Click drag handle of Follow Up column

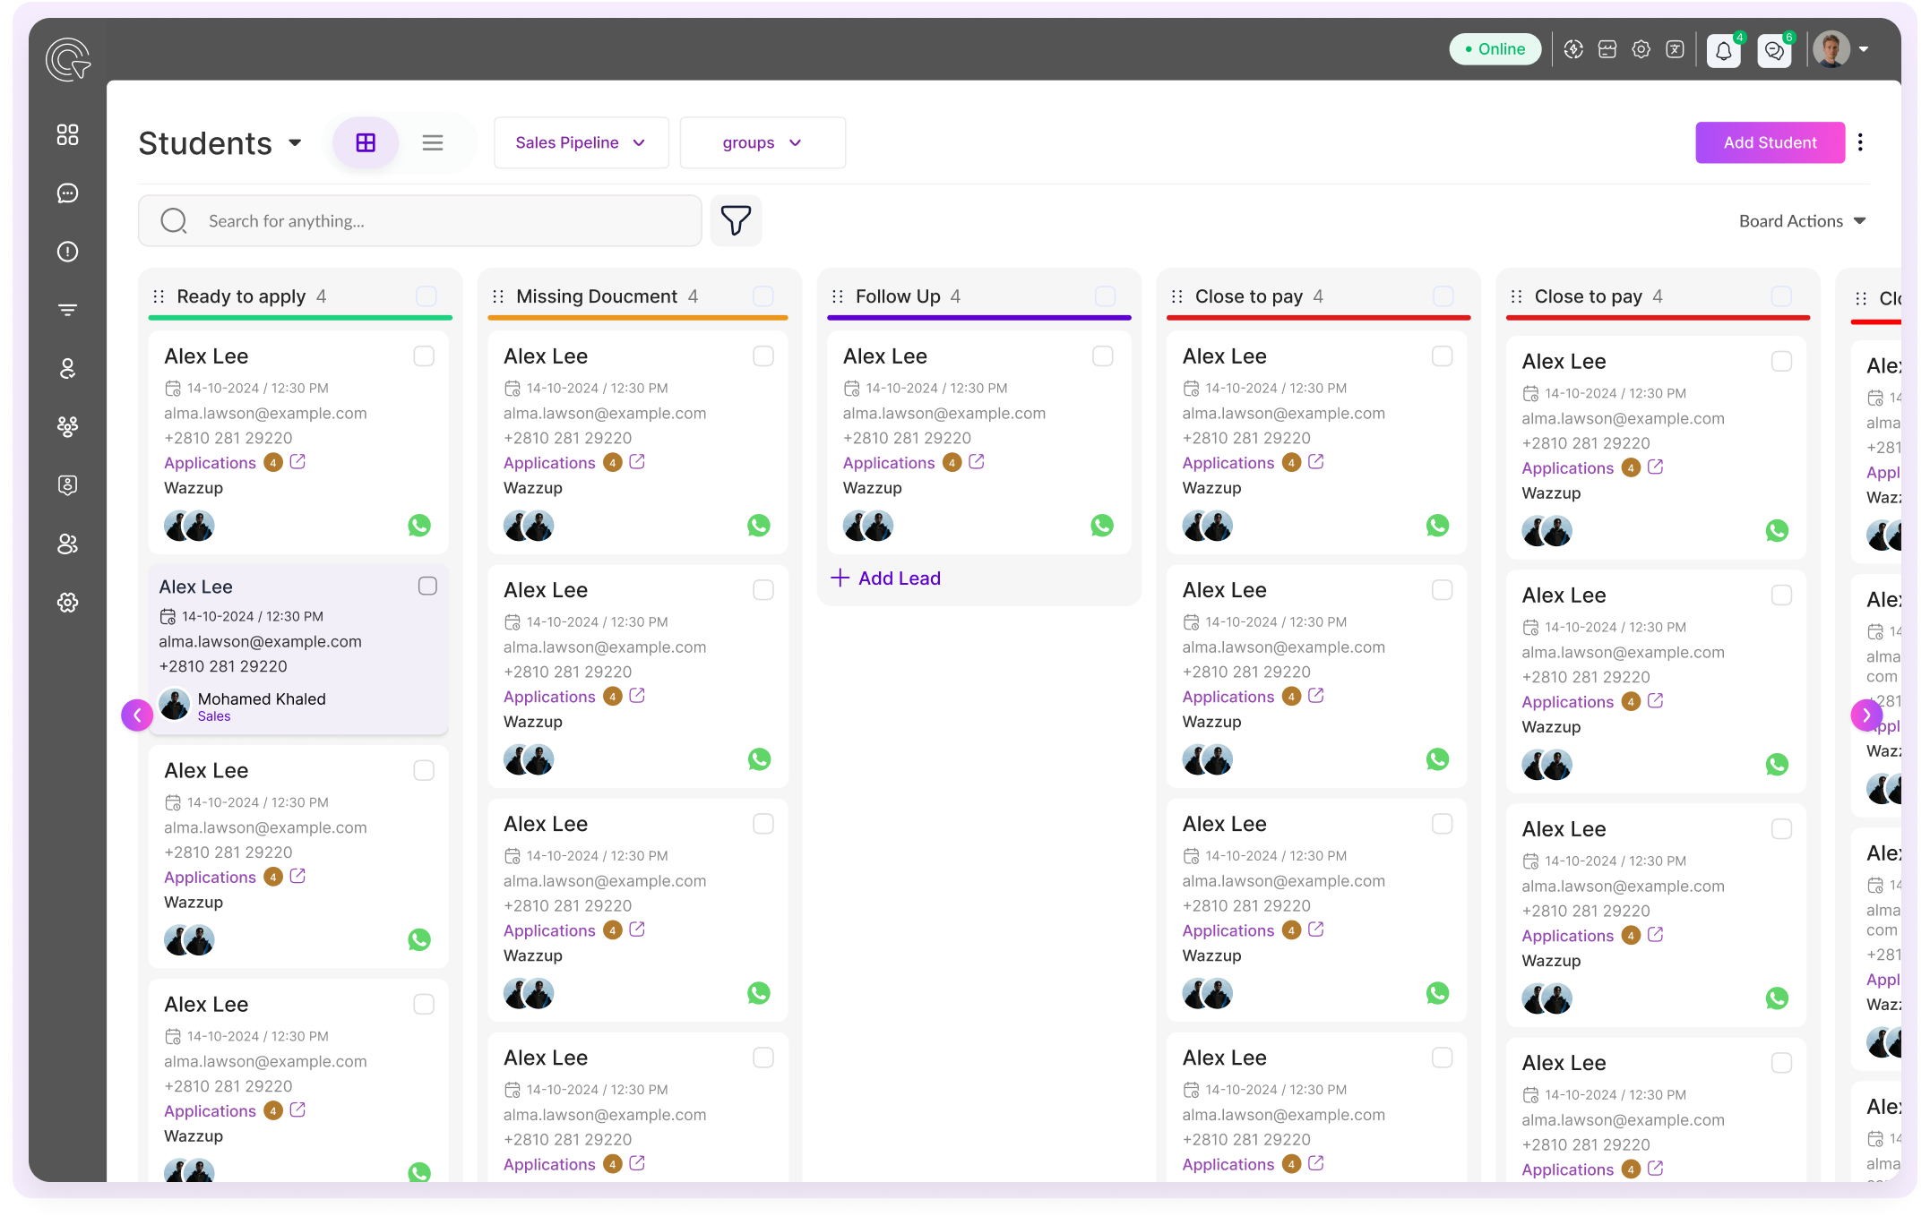tap(838, 296)
